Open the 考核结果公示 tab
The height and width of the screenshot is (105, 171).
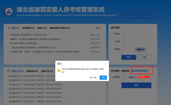(32, 71)
